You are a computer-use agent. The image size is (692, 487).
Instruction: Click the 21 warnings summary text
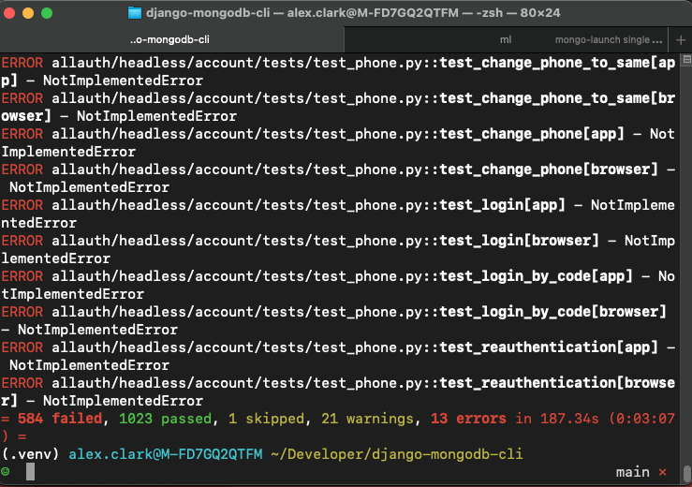pyautogui.click(x=367, y=418)
